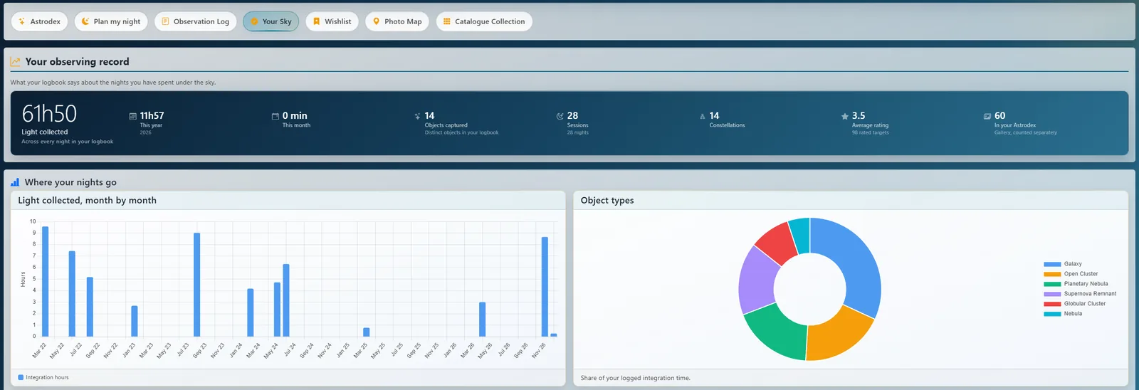Click the 61h50 light collected total
Screen dimensions: 1139x390
tap(49, 114)
